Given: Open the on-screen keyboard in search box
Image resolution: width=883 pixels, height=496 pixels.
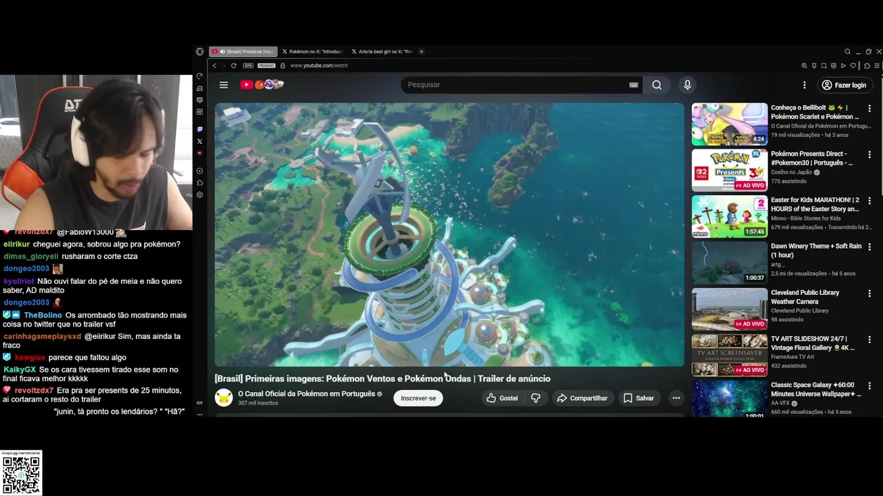Looking at the screenshot, I should point(633,85).
